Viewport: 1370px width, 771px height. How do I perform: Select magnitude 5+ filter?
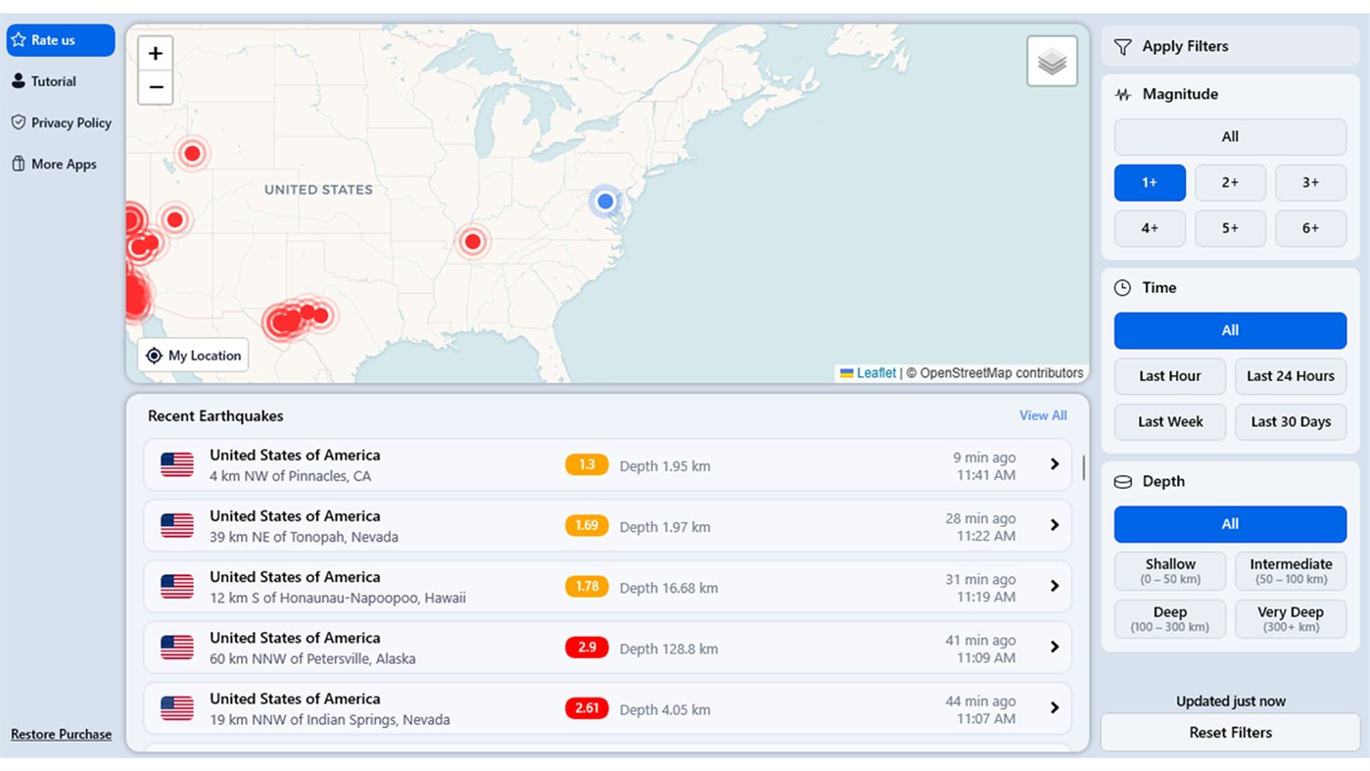(1230, 228)
